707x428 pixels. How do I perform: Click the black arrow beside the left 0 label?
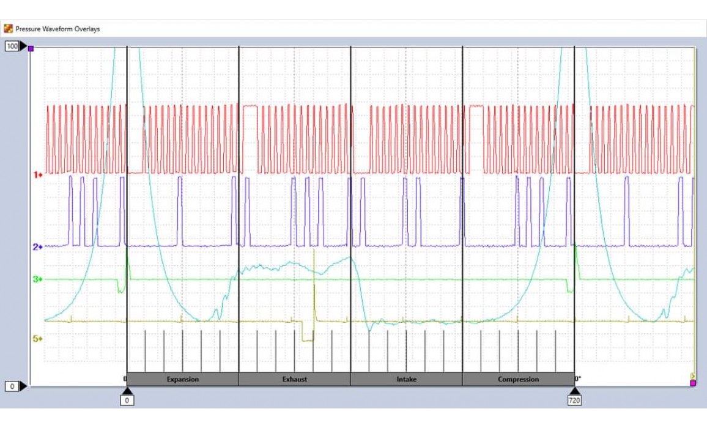(24, 386)
